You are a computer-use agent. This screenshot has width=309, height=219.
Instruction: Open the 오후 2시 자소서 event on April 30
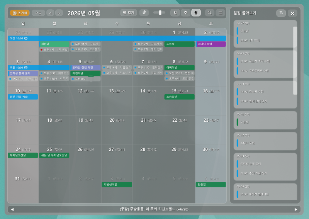pyautogui.click(x=148, y=44)
